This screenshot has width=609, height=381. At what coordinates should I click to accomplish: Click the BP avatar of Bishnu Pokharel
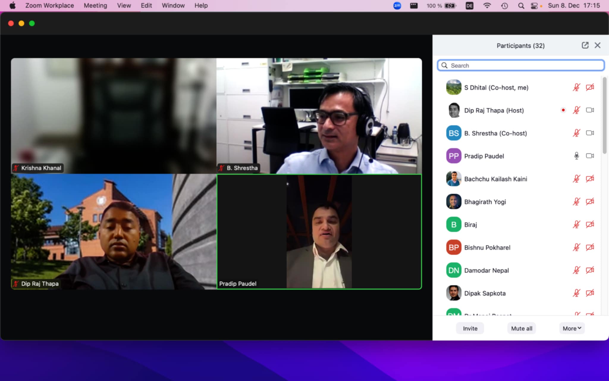click(x=453, y=247)
